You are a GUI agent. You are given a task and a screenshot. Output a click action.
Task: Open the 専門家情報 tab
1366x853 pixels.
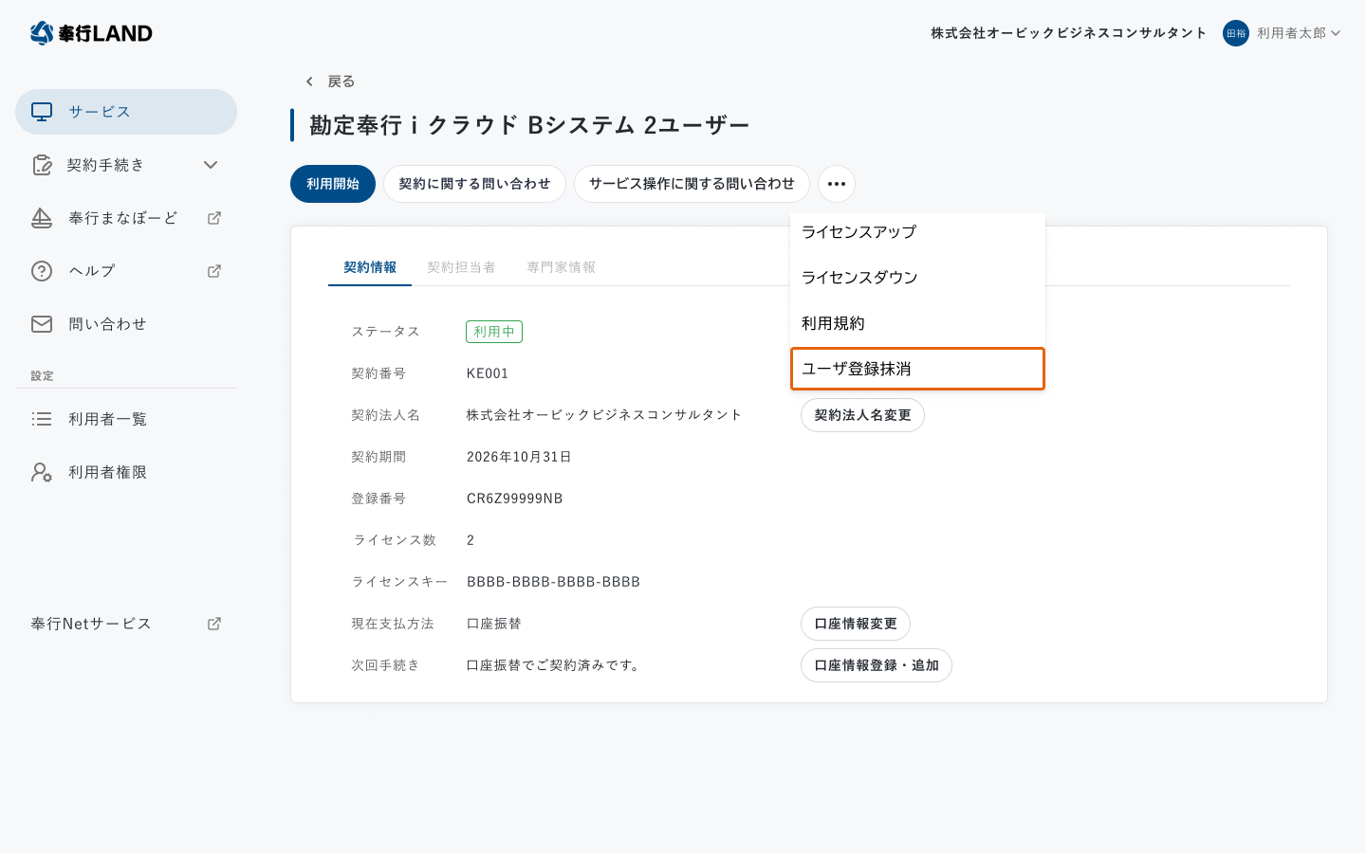pos(562,266)
